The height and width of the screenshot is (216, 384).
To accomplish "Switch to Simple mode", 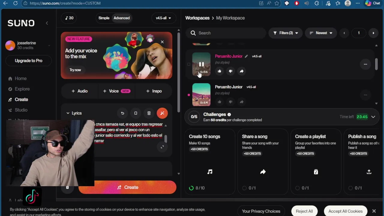I will [x=104, y=18].
